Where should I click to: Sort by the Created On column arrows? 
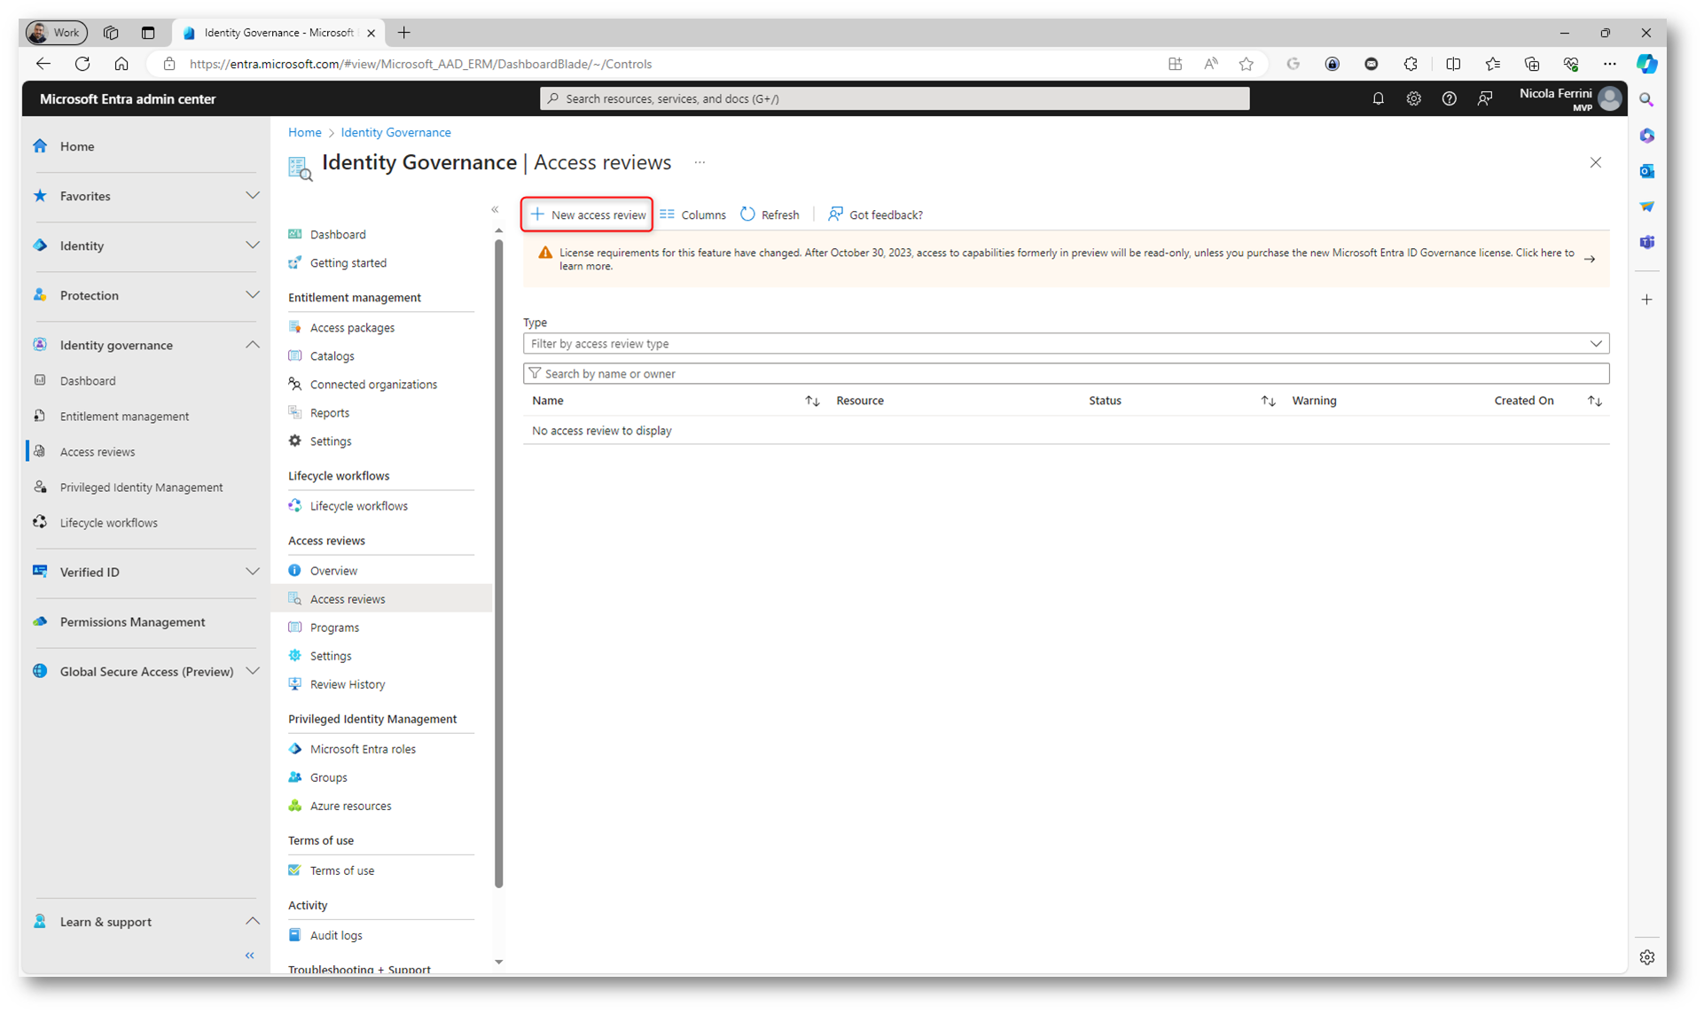pos(1594,402)
